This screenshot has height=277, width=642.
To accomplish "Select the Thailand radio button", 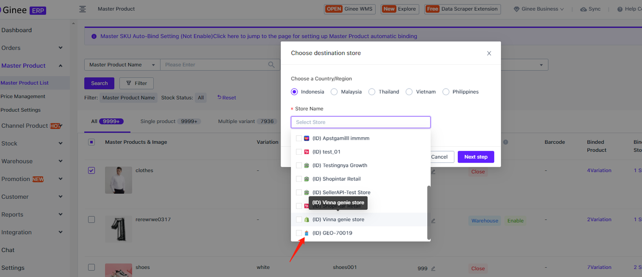I will coord(372,92).
